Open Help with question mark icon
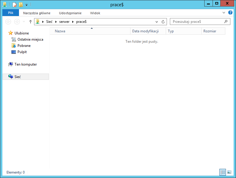 [x=230, y=12]
